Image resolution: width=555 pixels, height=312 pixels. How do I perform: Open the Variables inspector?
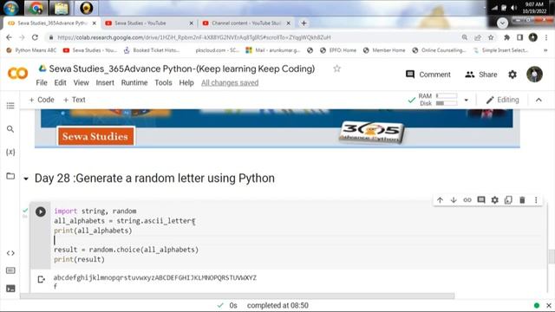tap(10, 153)
